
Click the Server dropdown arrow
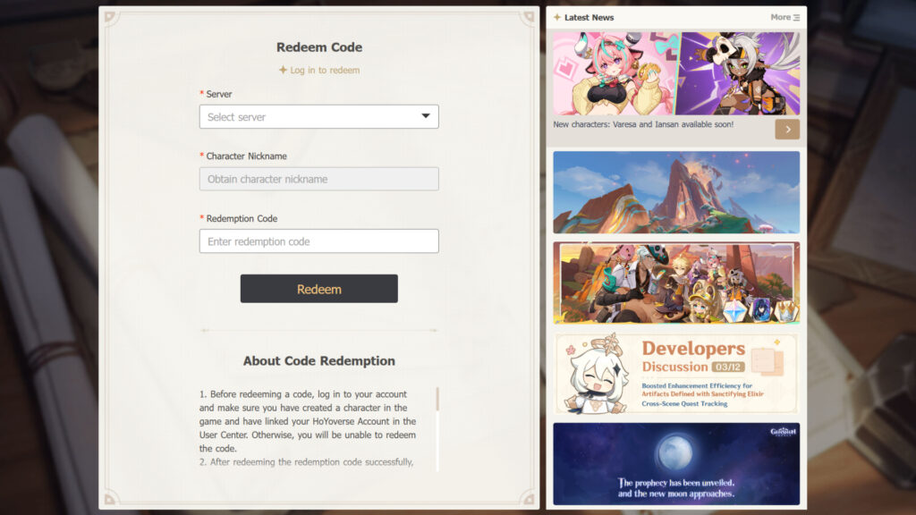pos(427,116)
